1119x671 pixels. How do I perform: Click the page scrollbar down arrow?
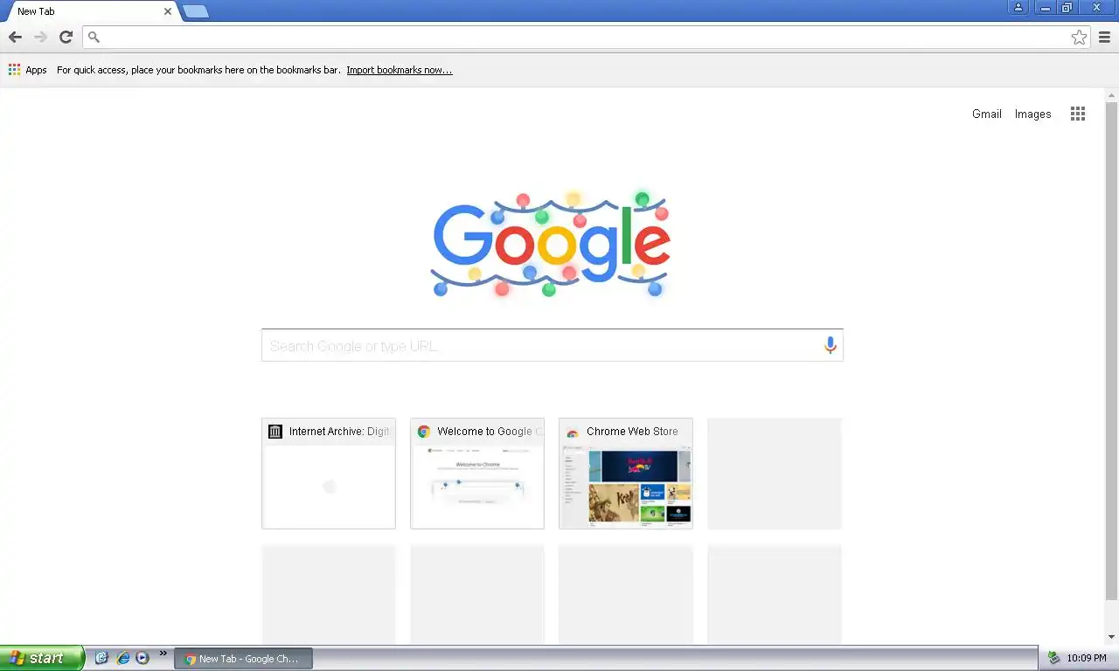point(1111,637)
